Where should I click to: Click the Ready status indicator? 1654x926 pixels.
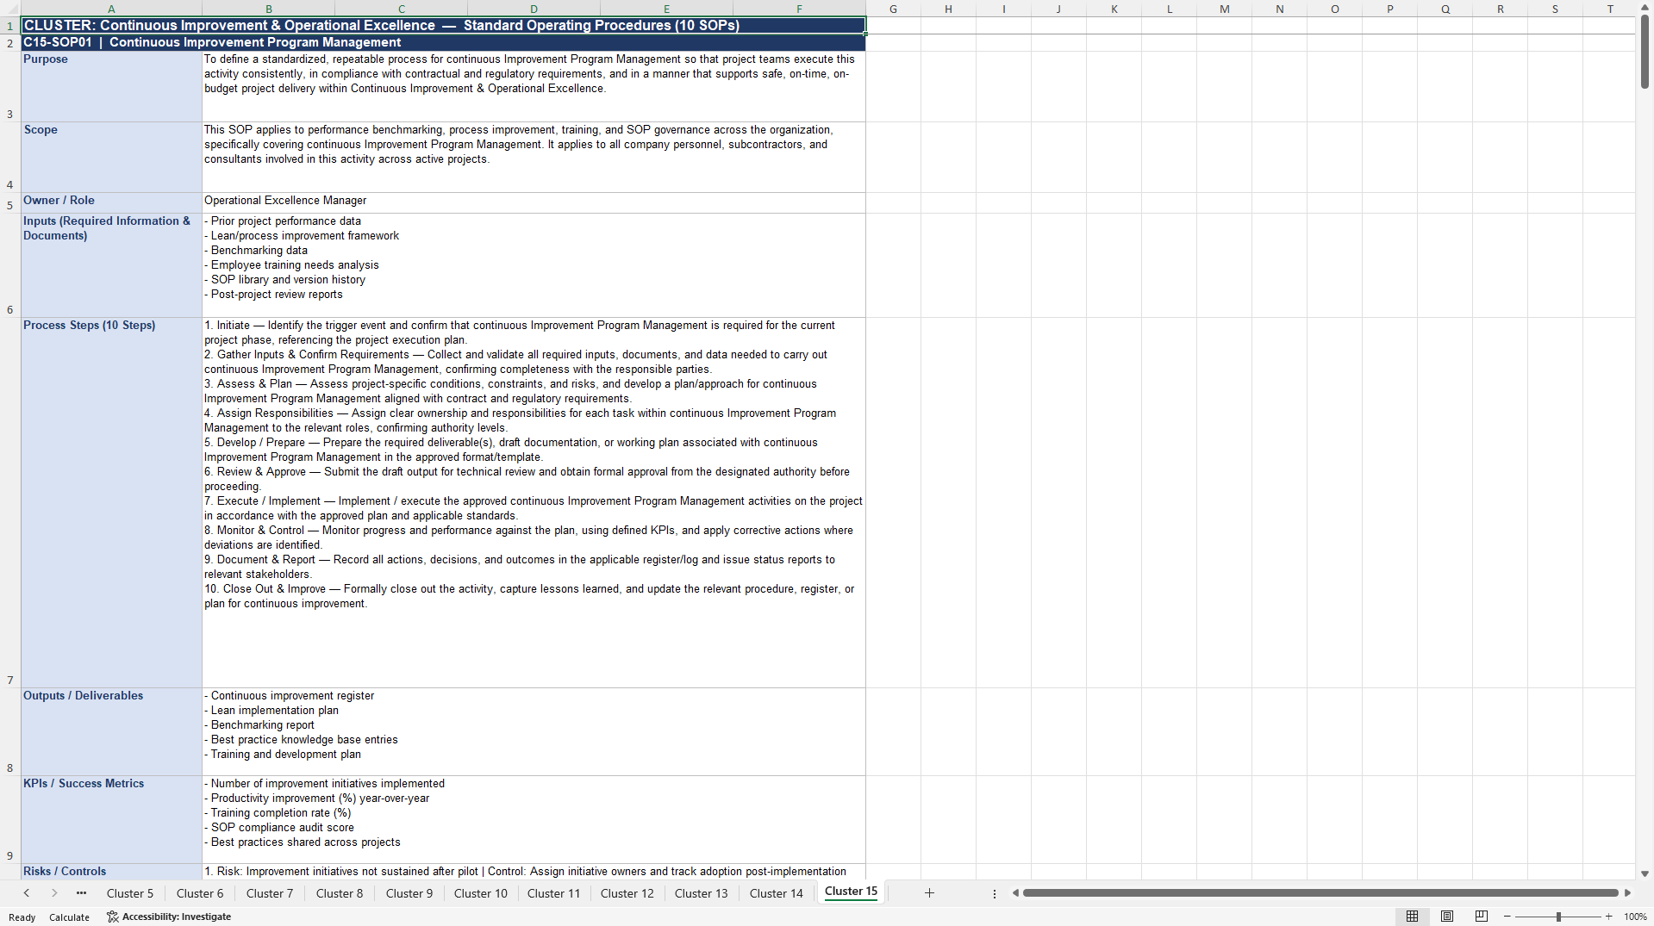click(x=22, y=917)
